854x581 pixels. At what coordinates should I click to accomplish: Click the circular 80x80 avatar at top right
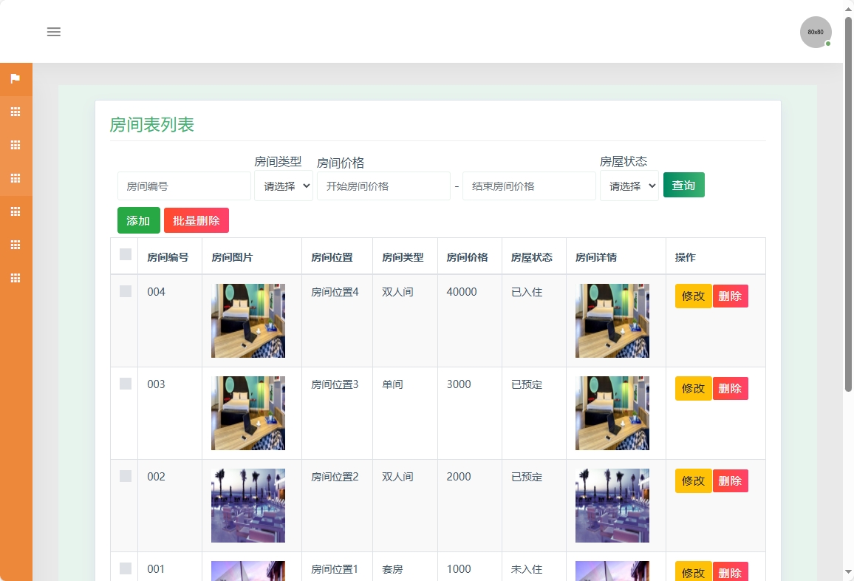(814, 33)
